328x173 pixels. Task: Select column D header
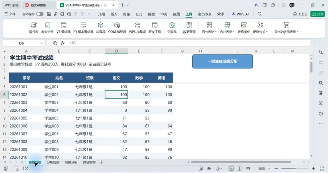point(116,51)
